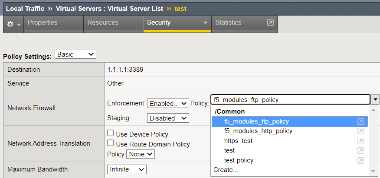The width and height of the screenshot is (380, 178).
Task: Click the Security tab dropdown arrow
Action: coord(205,23)
